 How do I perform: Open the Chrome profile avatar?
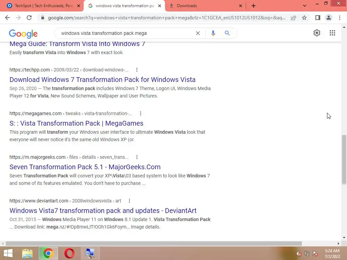pos(329,18)
